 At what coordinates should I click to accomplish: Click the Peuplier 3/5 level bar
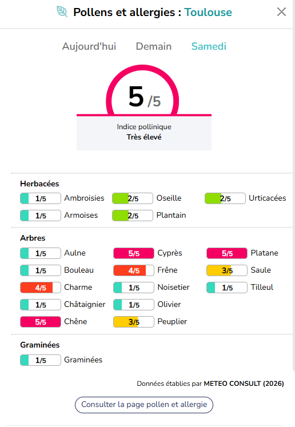tap(133, 322)
